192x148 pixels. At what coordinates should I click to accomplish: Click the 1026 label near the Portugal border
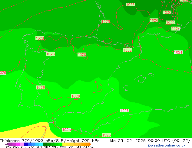coord(41,87)
